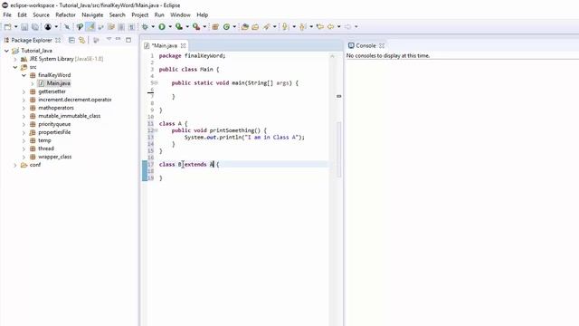Select the mutable_immutable_class package
579x326 pixels.
(x=69, y=116)
